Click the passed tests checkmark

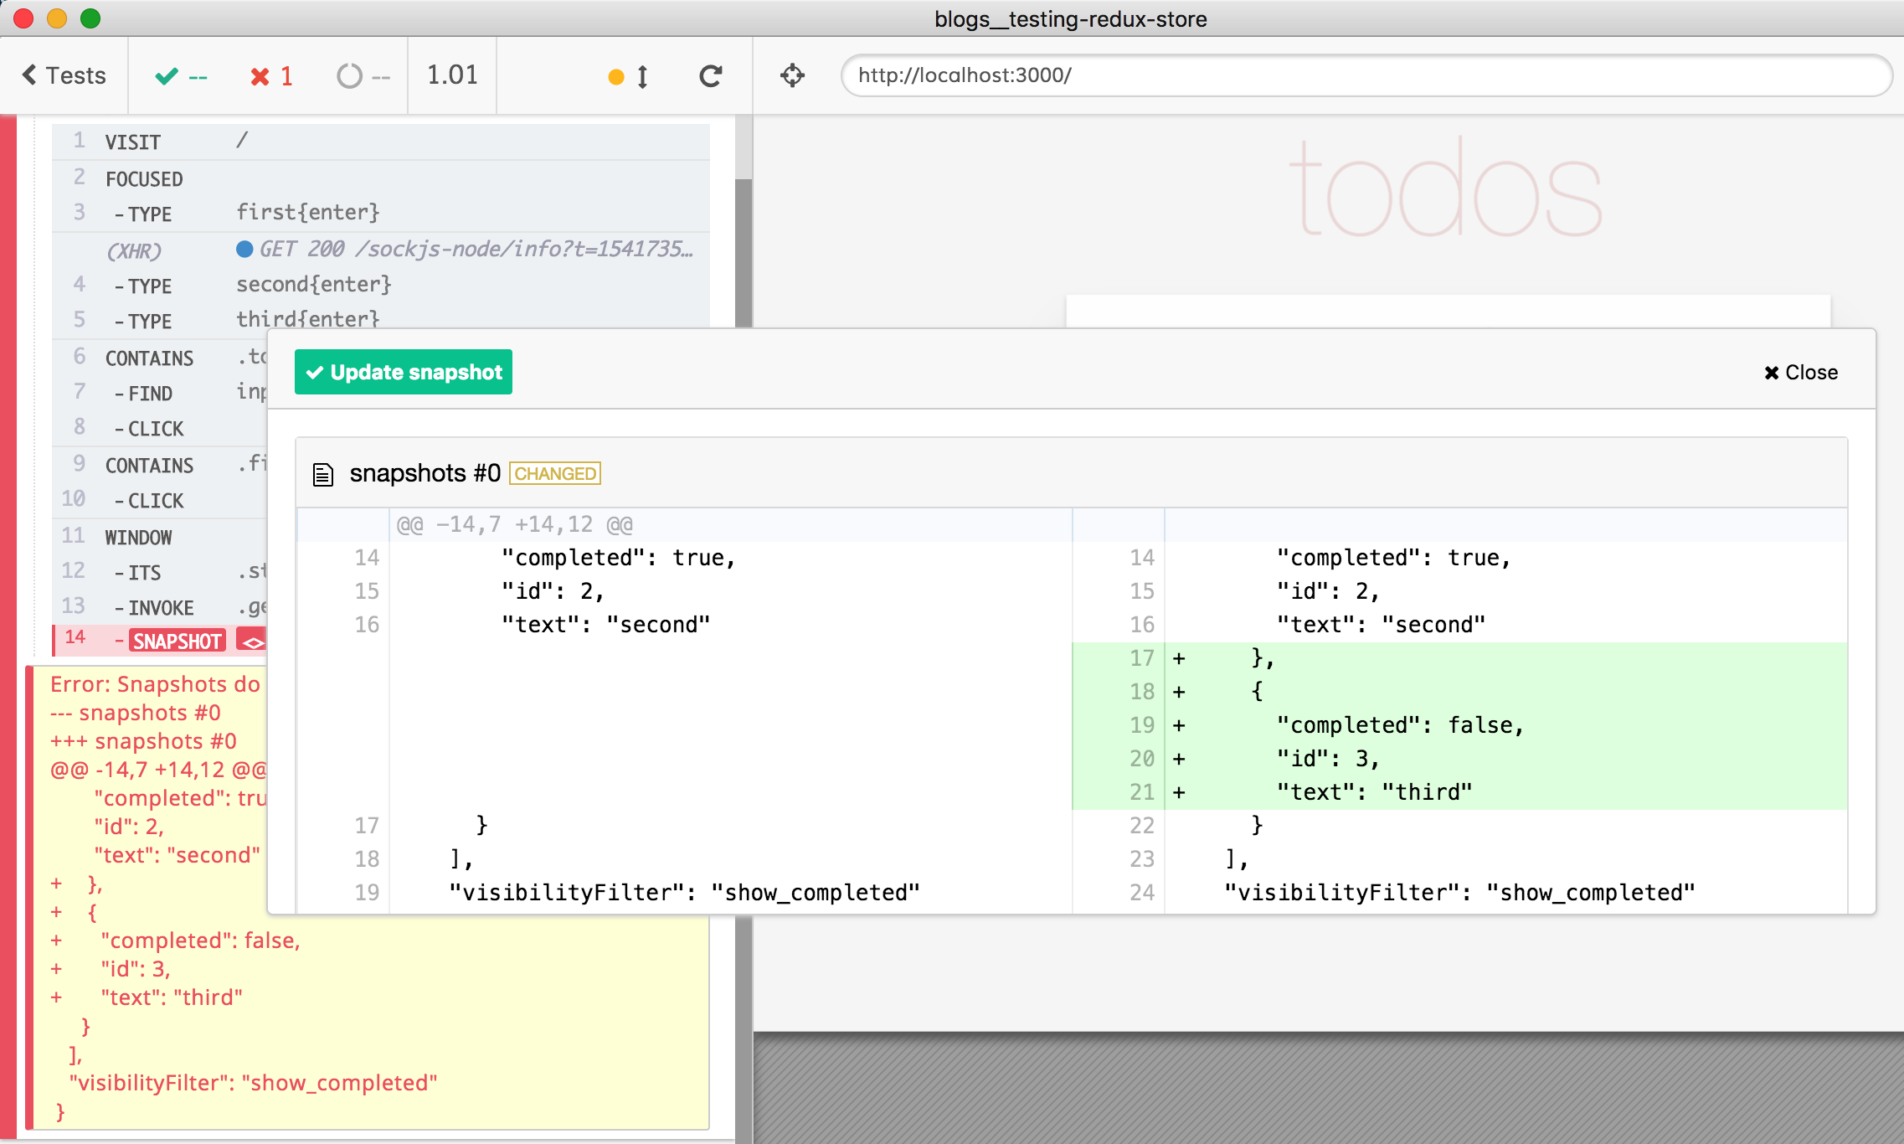point(167,77)
